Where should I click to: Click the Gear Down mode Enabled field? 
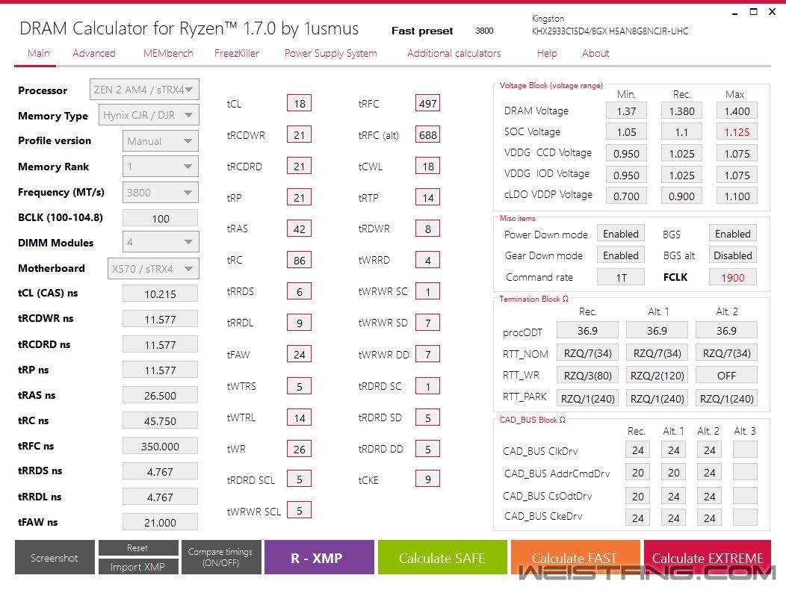(621, 255)
